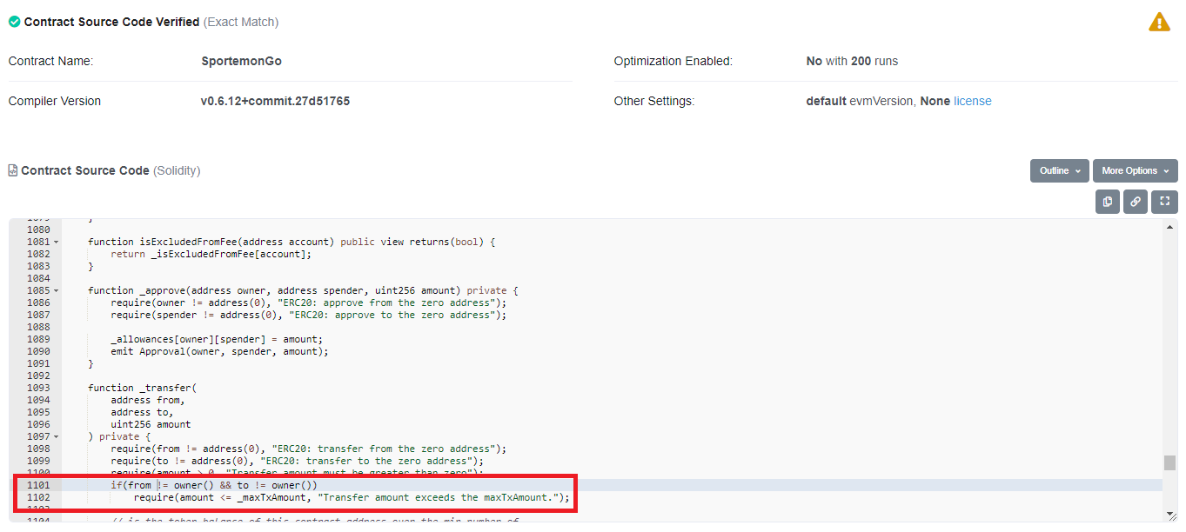
Task: Click the file icon beside Contract Source Code
Action: click(13, 170)
